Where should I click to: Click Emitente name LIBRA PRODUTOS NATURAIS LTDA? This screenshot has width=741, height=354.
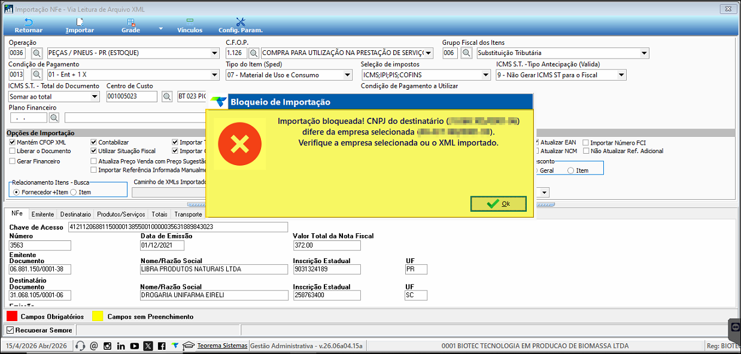tap(214, 269)
